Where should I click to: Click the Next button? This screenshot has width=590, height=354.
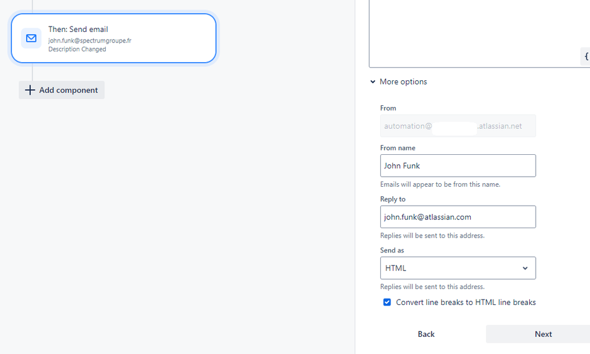coord(543,334)
